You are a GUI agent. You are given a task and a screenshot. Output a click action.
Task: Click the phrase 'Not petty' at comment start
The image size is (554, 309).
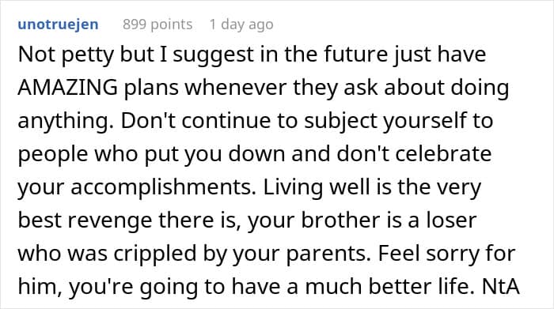[66, 55]
